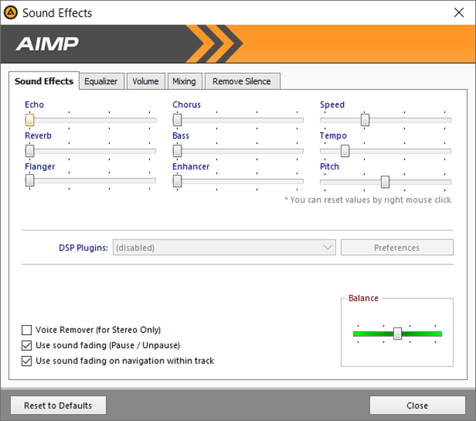Open the DSP Plugins dropdown
The height and width of the screenshot is (421, 476).
point(224,247)
